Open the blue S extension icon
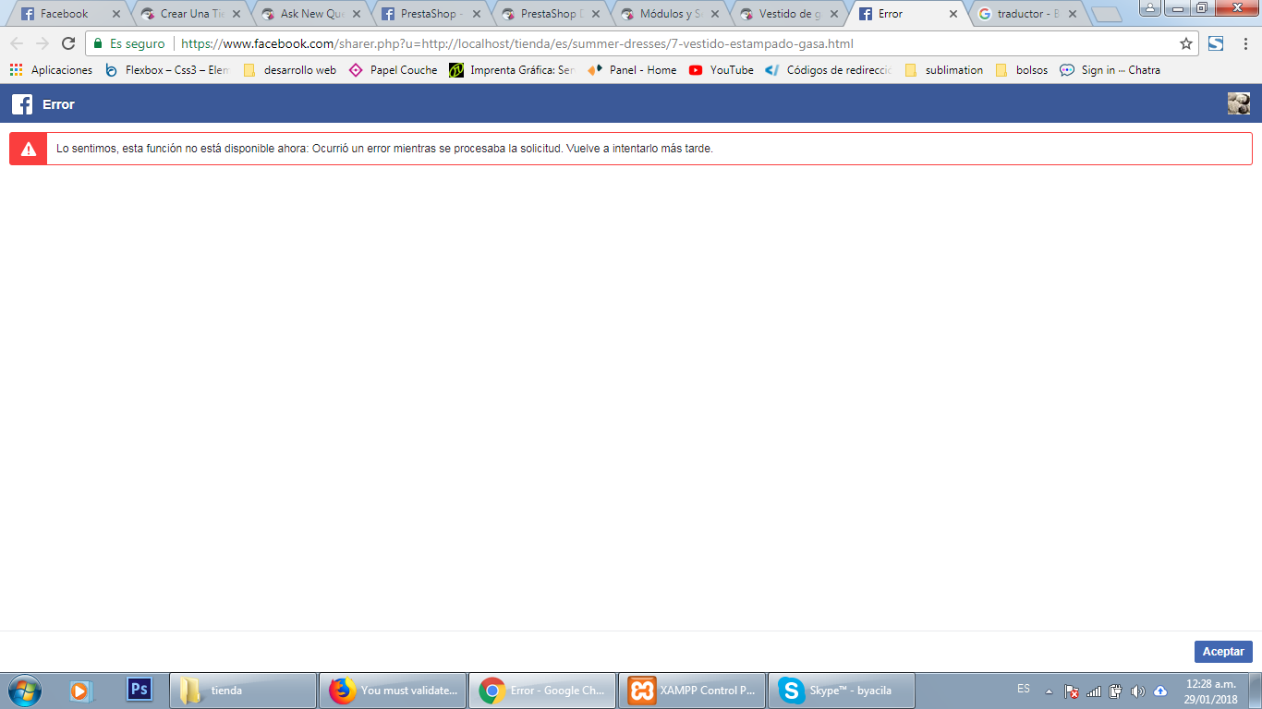 pos(1216,43)
